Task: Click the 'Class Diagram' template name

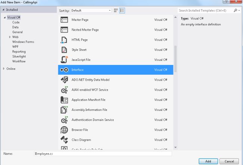Action: click(x=81, y=140)
